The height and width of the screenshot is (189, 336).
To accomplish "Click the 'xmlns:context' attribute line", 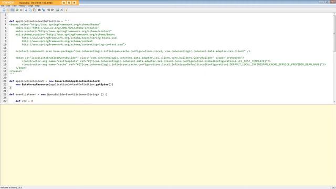I will (64, 31).
